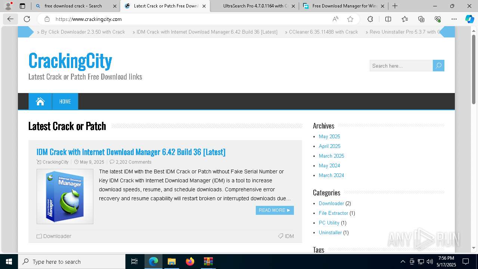The image size is (478, 269).
Task: Toggle Split screen icon
Action: point(388,19)
